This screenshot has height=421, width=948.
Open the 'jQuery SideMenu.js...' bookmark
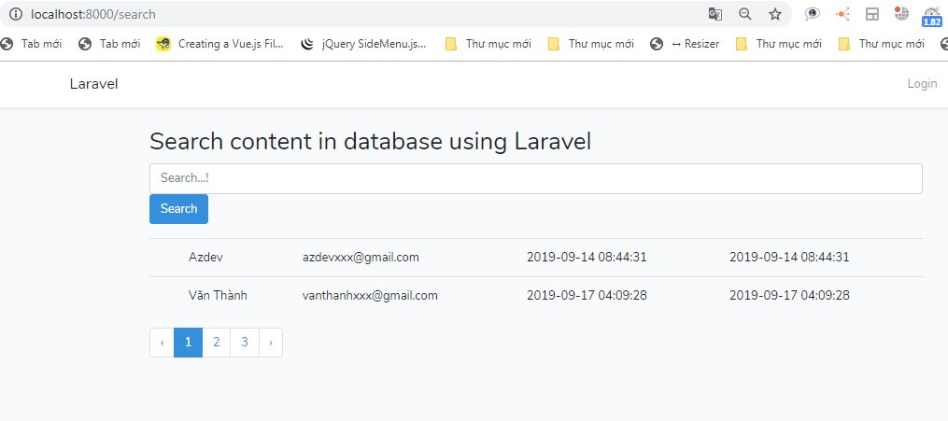click(x=364, y=44)
